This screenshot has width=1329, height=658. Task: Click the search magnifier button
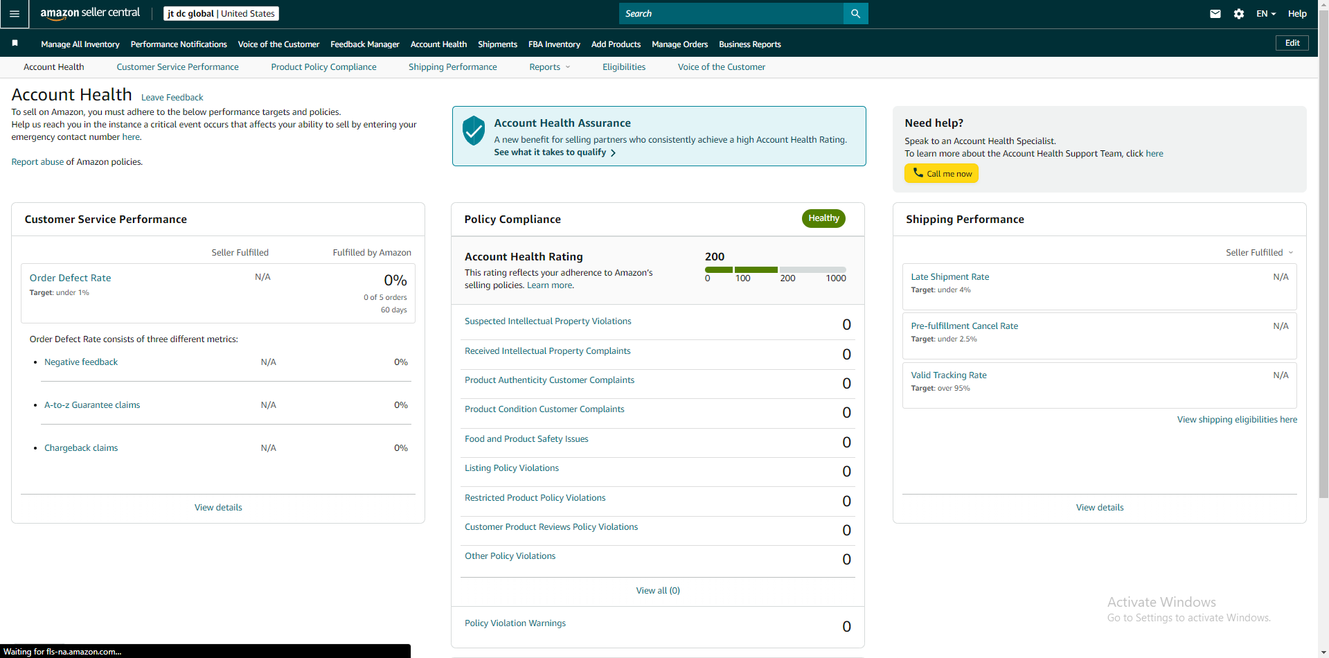(x=855, y=13)
